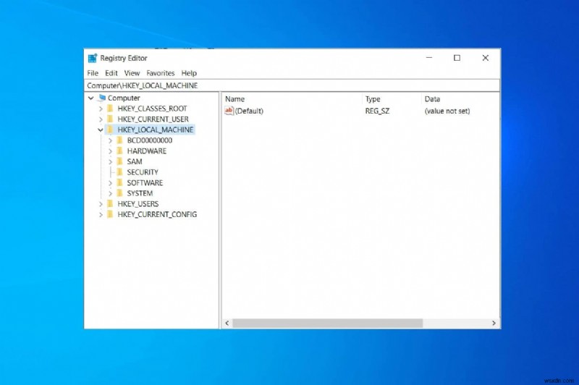The image size is (579, 385).
Task: Click the string value icon beside (Default)
Action: (x=229, y=111)
